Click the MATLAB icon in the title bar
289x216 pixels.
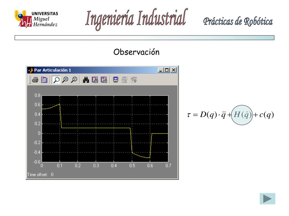pyautogui.click(x=30, y=70)
